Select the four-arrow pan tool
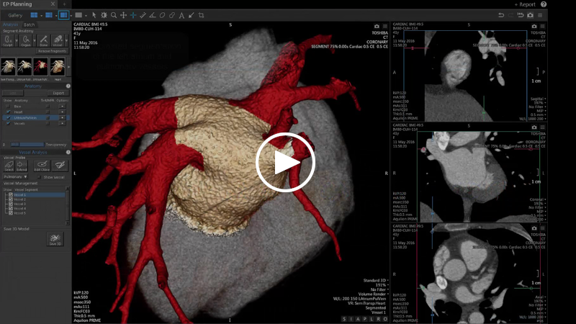This screenshot has height=324, width=576. tap(123, 15)
